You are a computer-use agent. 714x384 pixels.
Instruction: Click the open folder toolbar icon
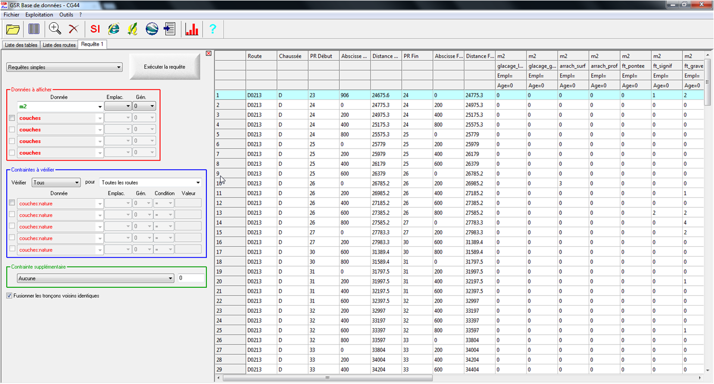[13, 29]
